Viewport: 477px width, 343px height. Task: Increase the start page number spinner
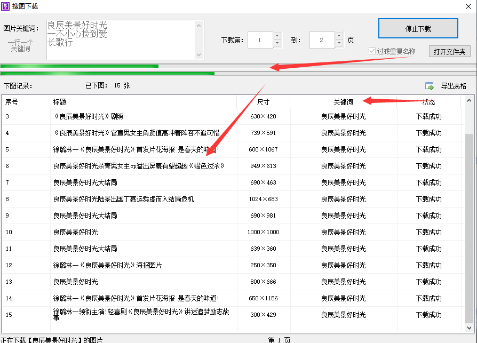(277, 36)
